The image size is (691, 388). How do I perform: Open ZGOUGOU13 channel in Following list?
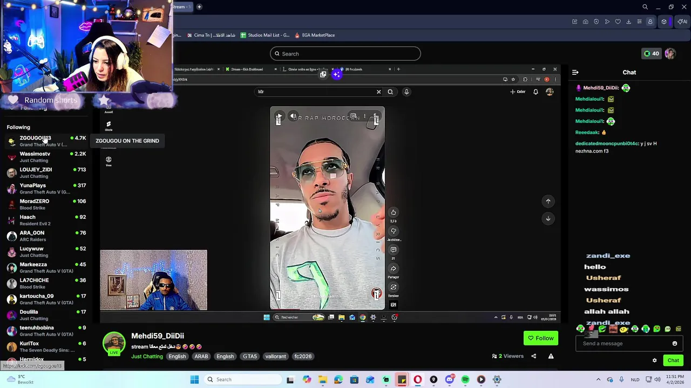46,141
